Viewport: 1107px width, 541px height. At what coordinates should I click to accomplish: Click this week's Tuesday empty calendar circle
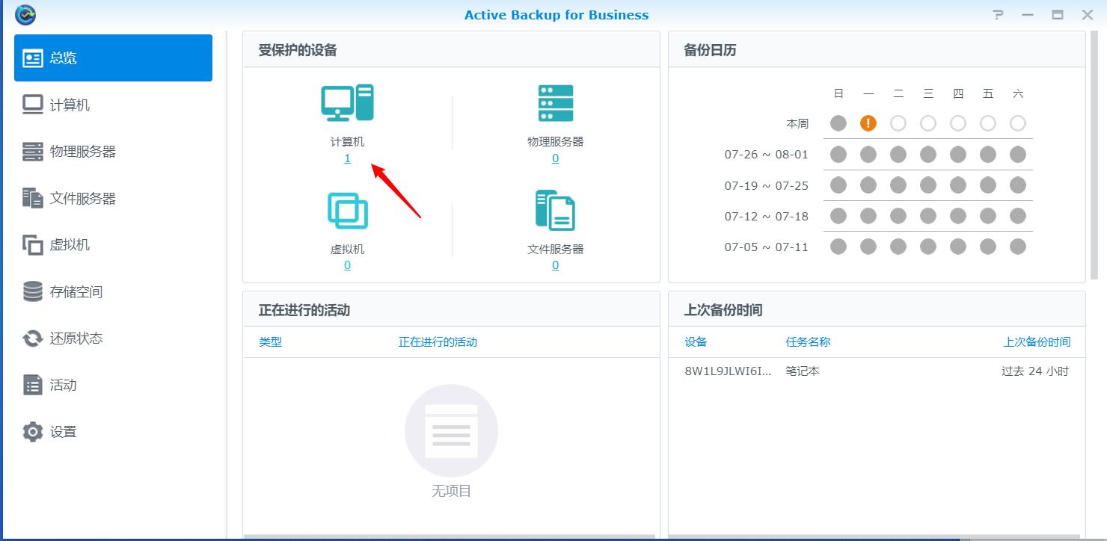[898, 123]
